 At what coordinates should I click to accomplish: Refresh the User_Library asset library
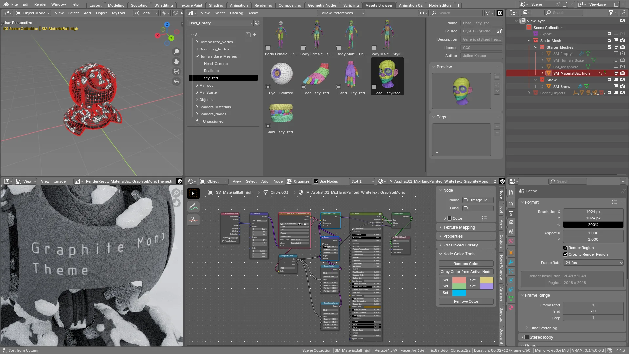257,23
